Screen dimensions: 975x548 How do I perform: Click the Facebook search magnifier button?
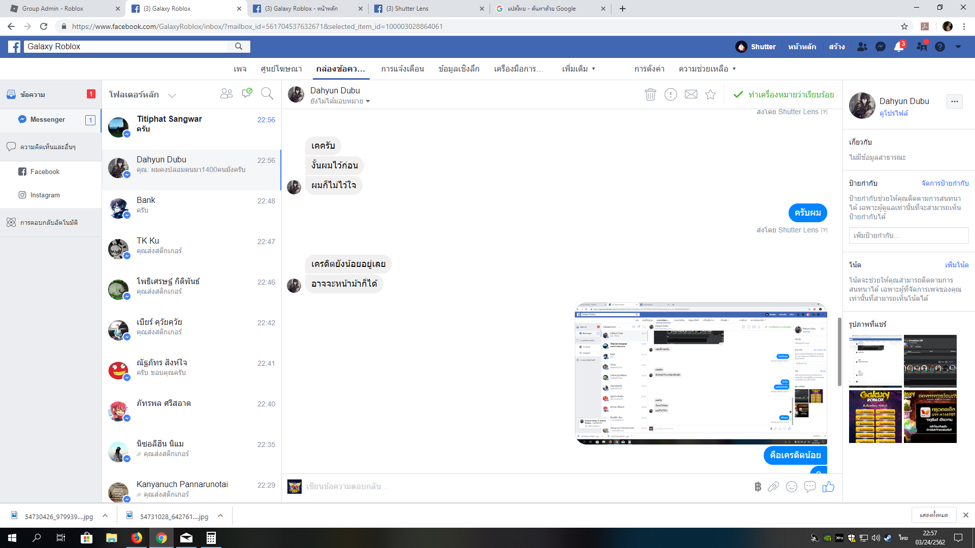(239, 47)
